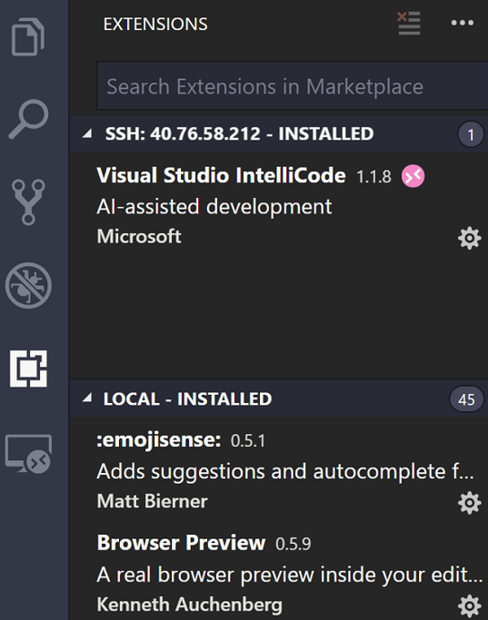
Task: Select the :emojisense: extension
Action: [279, 470]
